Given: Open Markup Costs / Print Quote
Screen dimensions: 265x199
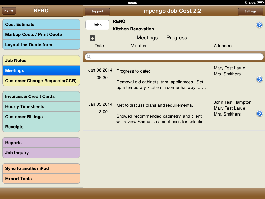Looking at the screenshot, I should 41,35.
